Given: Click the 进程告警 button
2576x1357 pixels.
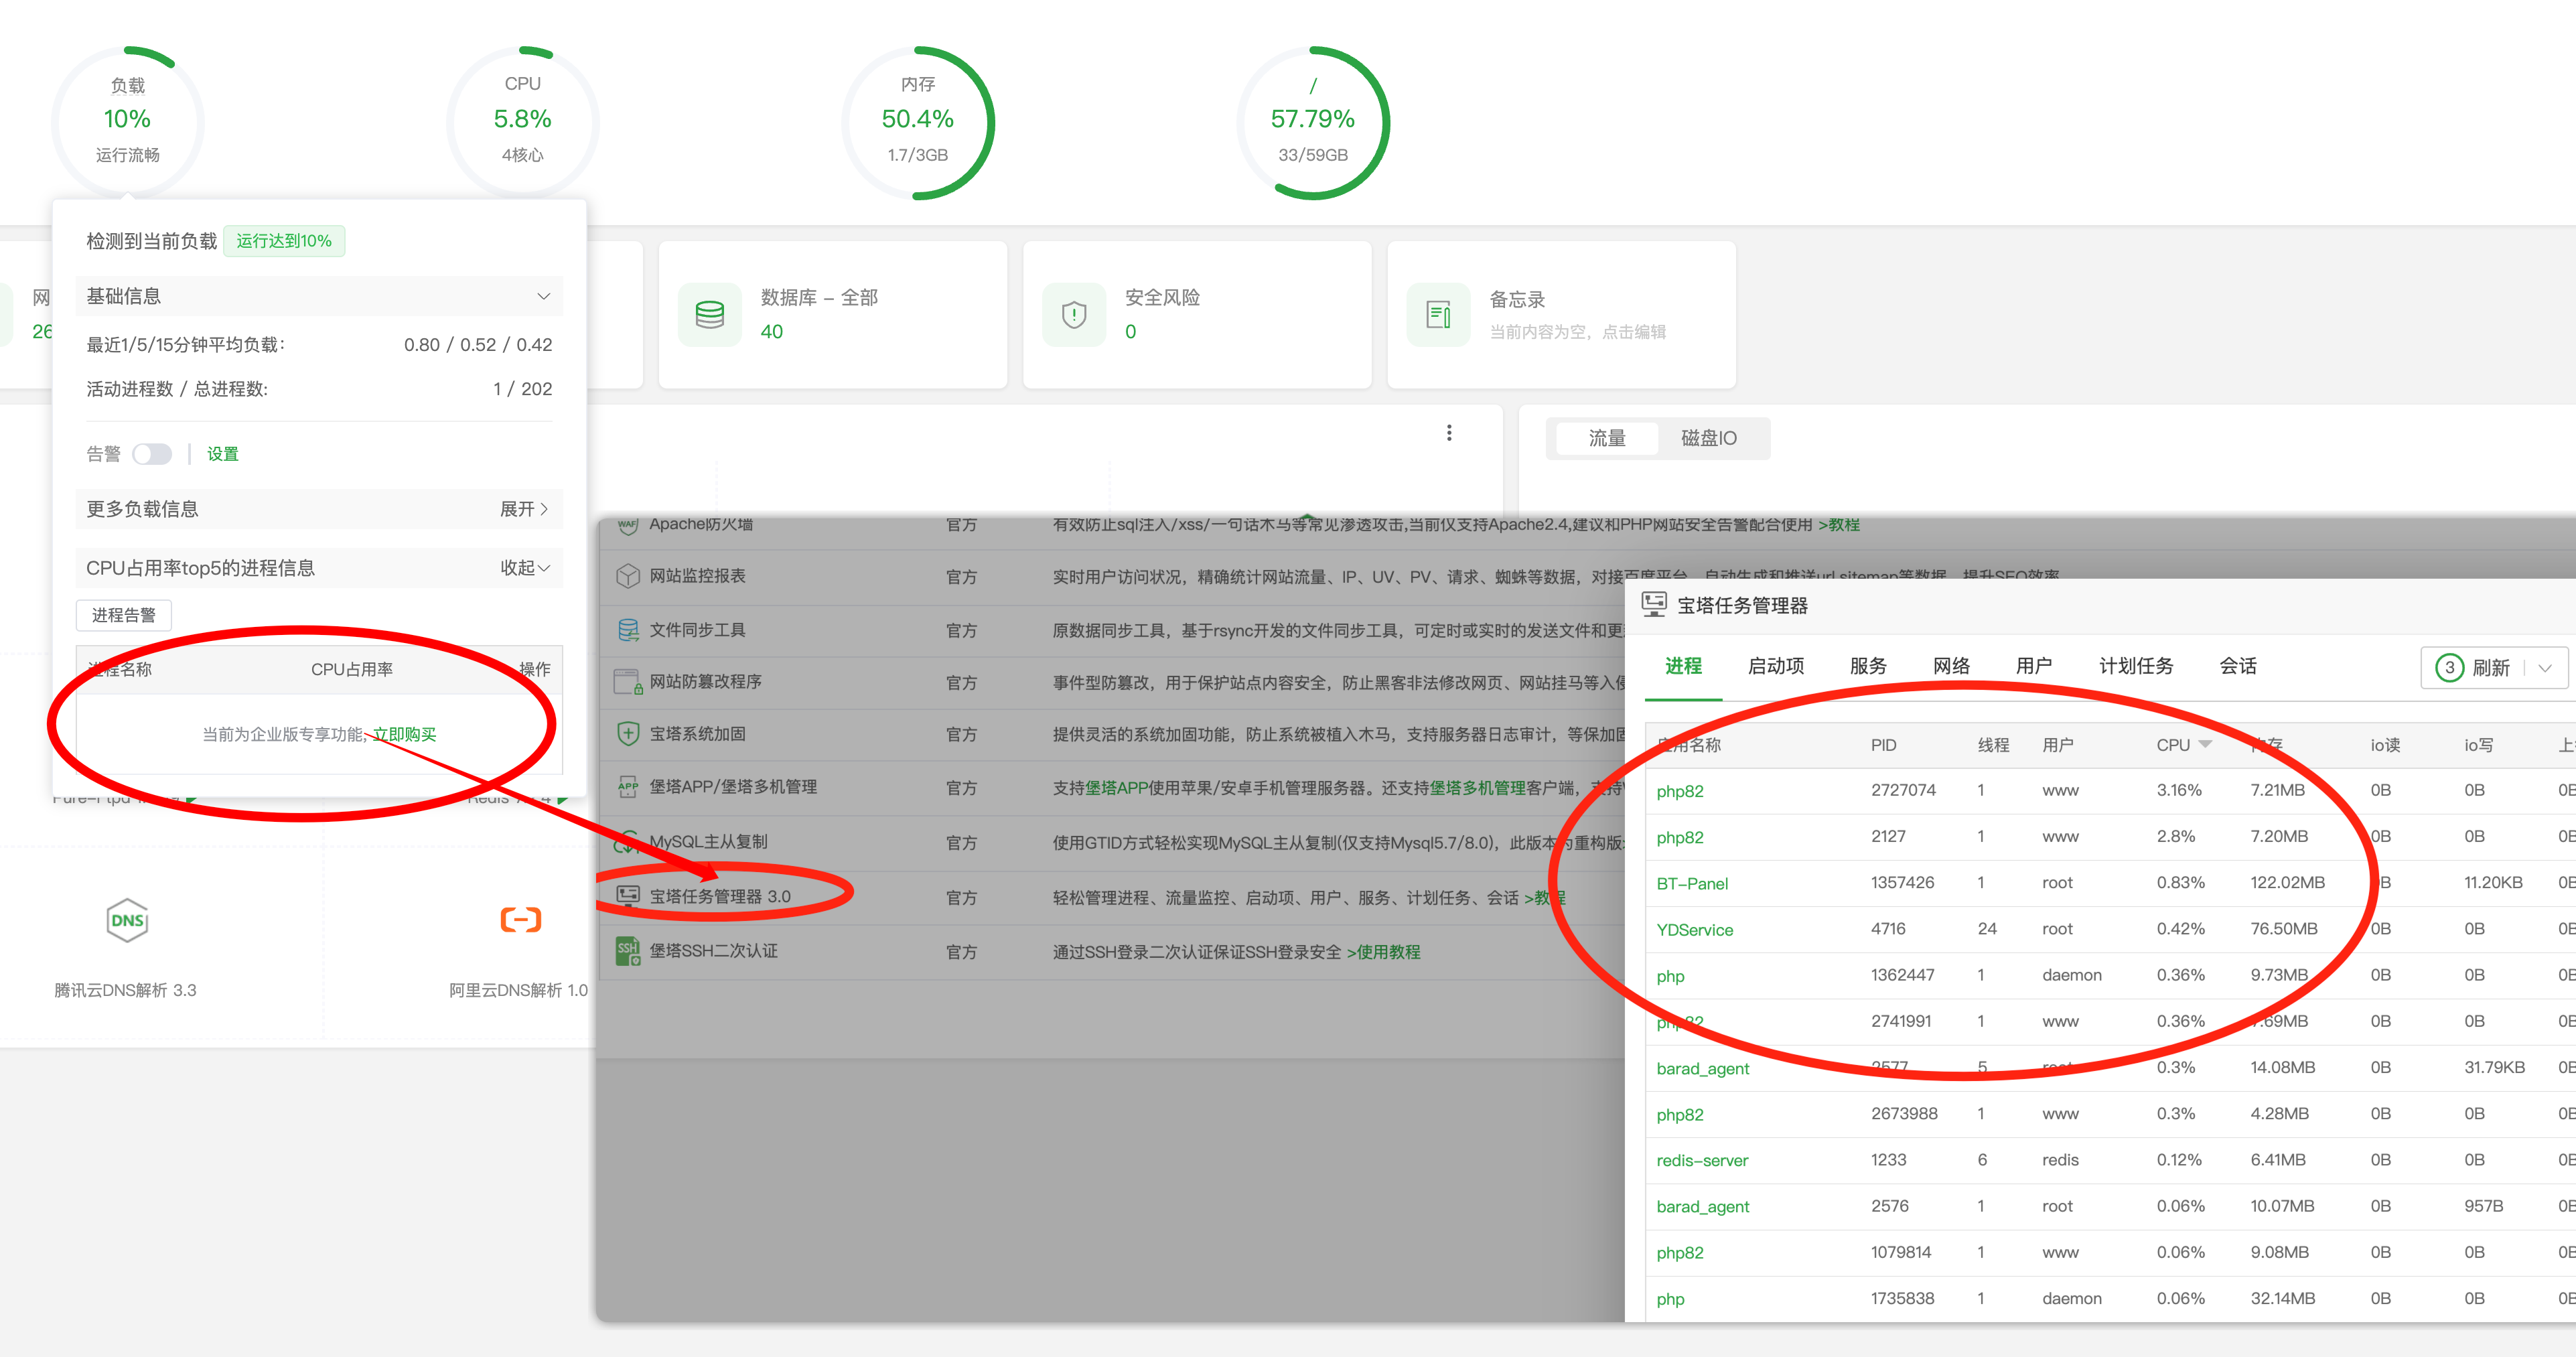Looking at the screenshot, I should click(124, 615).
